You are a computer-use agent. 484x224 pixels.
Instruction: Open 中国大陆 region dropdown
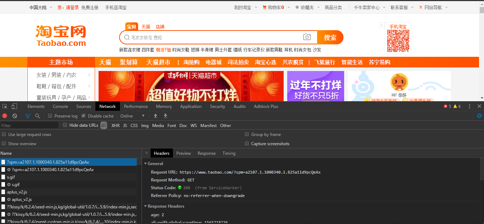41,7
